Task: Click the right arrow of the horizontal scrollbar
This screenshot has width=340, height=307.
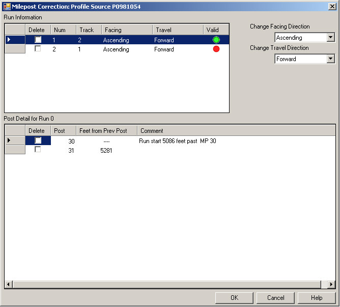Action: pyautogui.click(x=331, y=285)
